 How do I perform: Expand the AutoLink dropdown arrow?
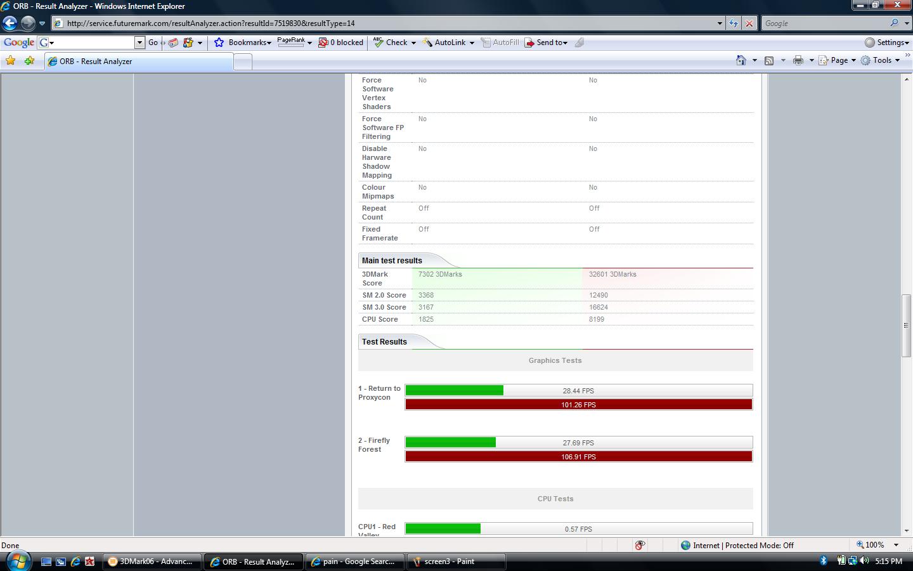point(472,43)
